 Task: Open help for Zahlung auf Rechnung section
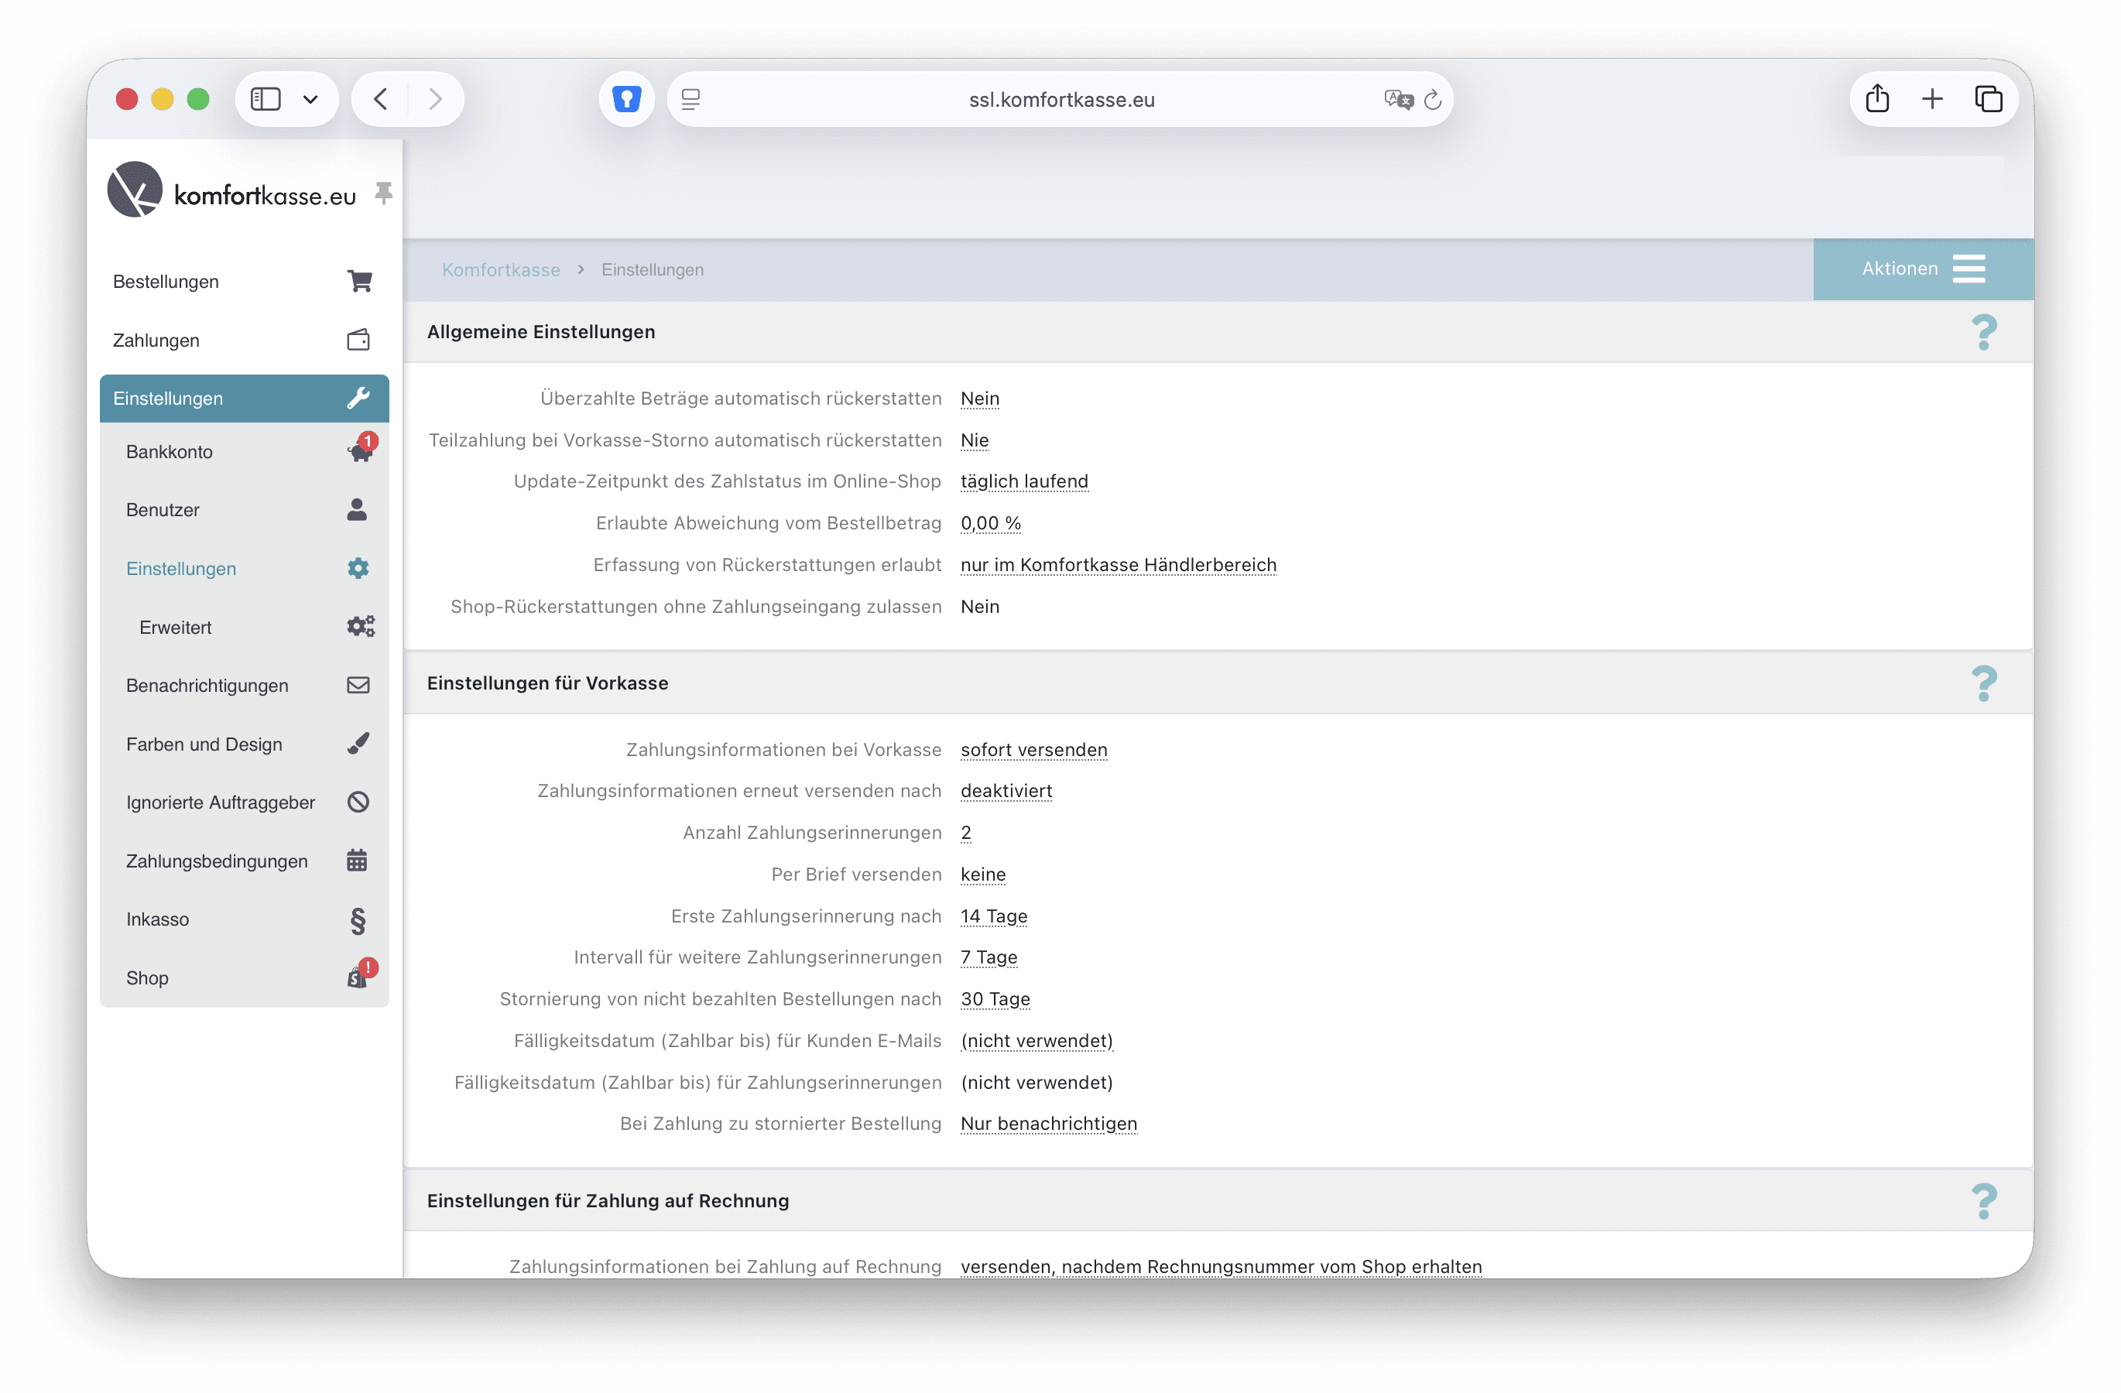pyautogui.click(x=1984, y=1202)
